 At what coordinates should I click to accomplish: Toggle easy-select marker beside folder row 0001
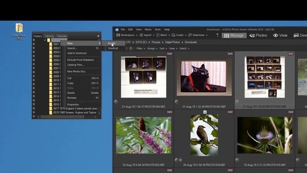[34, 44]
